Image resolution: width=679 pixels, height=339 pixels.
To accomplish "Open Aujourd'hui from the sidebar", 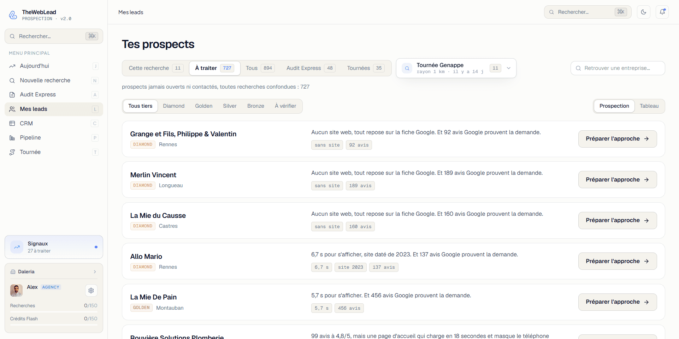I will pos(54,66).
